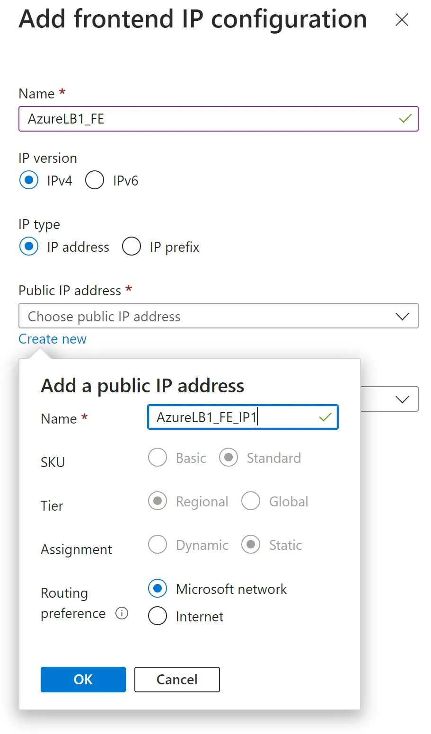Image resolution: width=431 pixels, height=734 pixels.
Task: Choose Dynamic assignment
Action: tap(158, 545)
